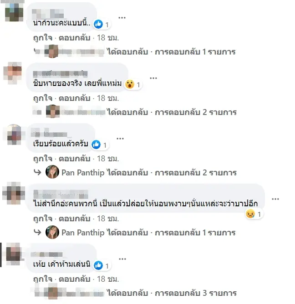The image size is (295, 304).
Task: Open options menu next to "เรียบร้อยแล้วครับ" comment
Action: (x=120, y=139)
